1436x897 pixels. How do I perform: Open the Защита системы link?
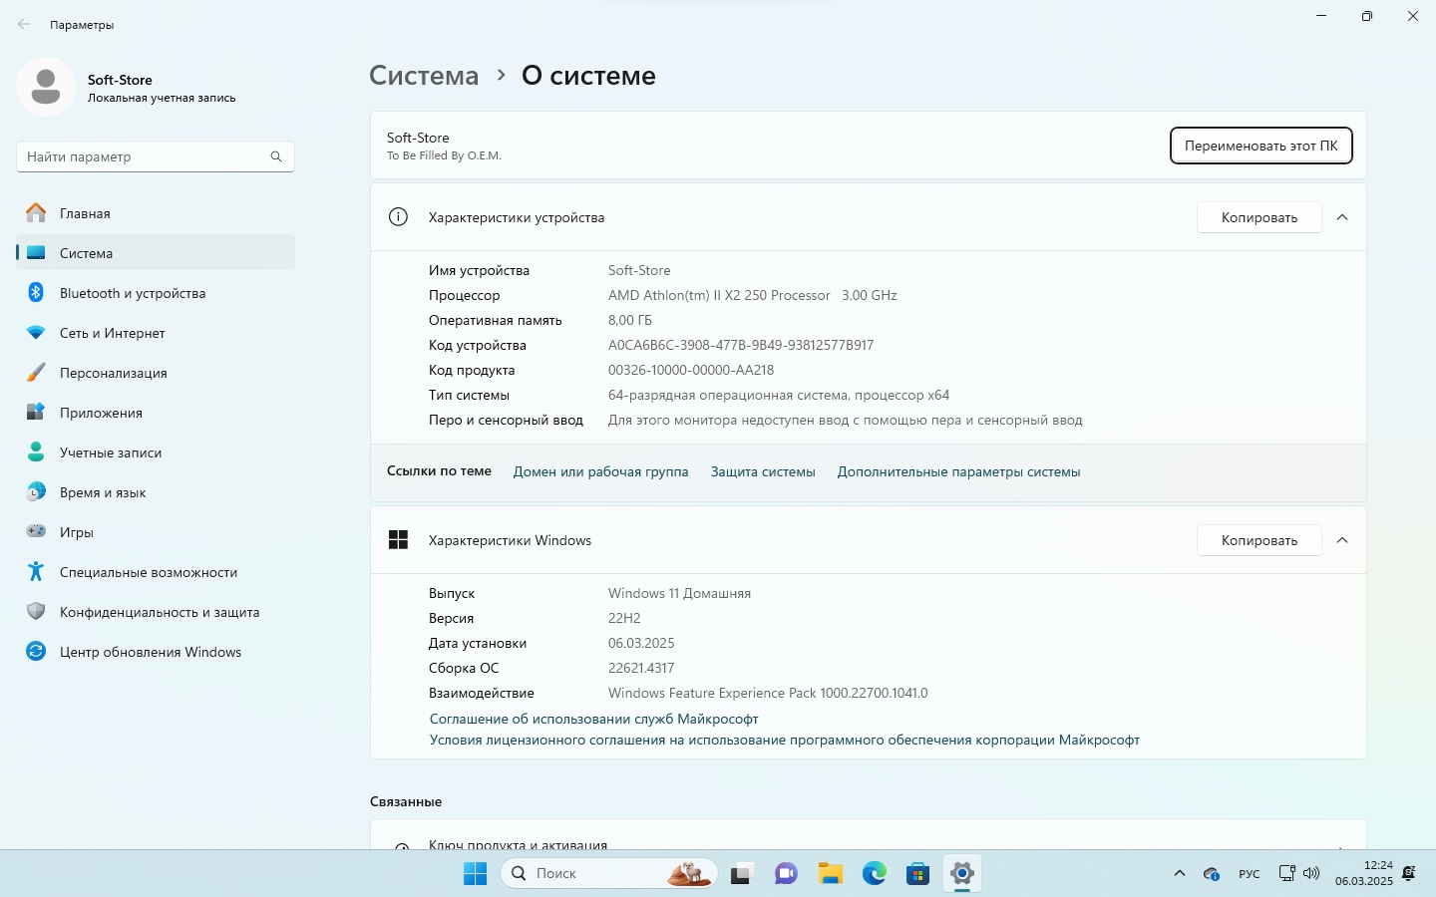pos(763,471)
